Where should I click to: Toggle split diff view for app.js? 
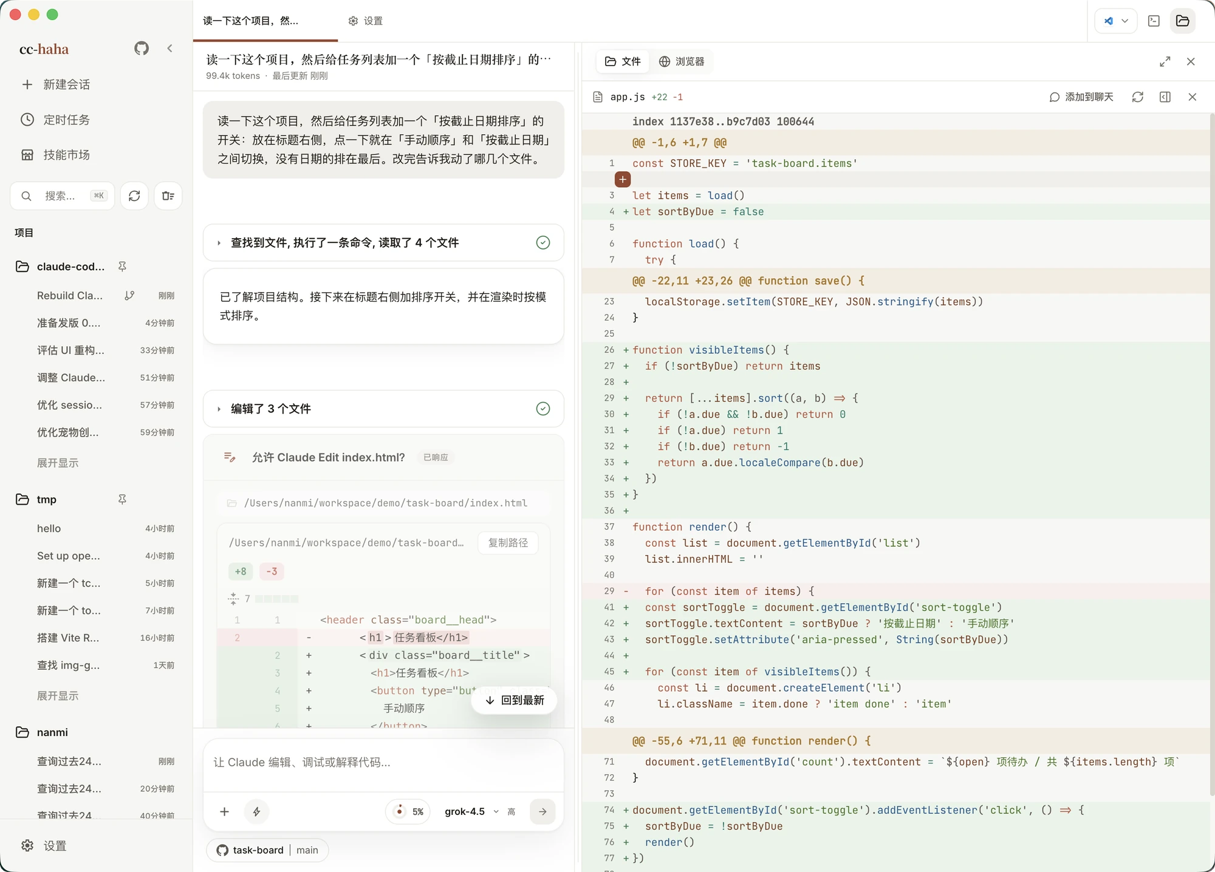(x=1165, y=97)
